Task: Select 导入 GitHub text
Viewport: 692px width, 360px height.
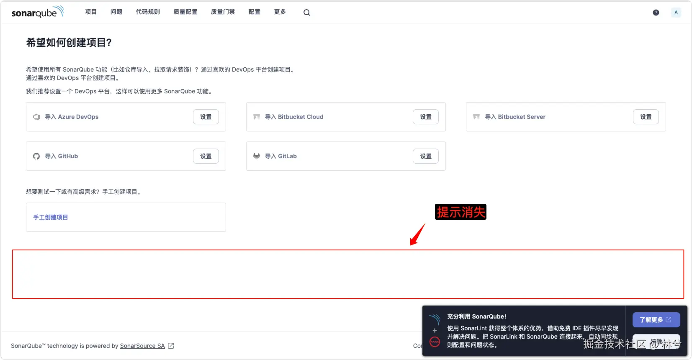Action: click(x=62, y=156)
